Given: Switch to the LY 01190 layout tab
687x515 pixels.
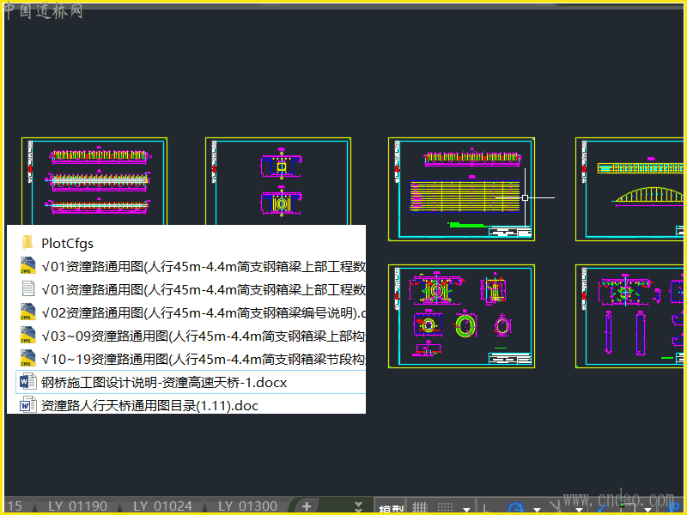Looking at the screenshot, I should pyautogui.click(x=77, y=506).
